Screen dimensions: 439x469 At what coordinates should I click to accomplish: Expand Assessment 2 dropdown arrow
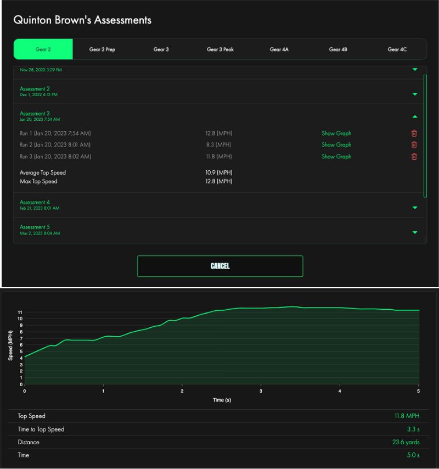point(415,94)
